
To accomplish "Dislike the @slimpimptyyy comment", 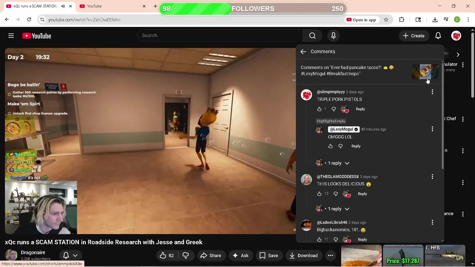I will [x=334, y=109].
